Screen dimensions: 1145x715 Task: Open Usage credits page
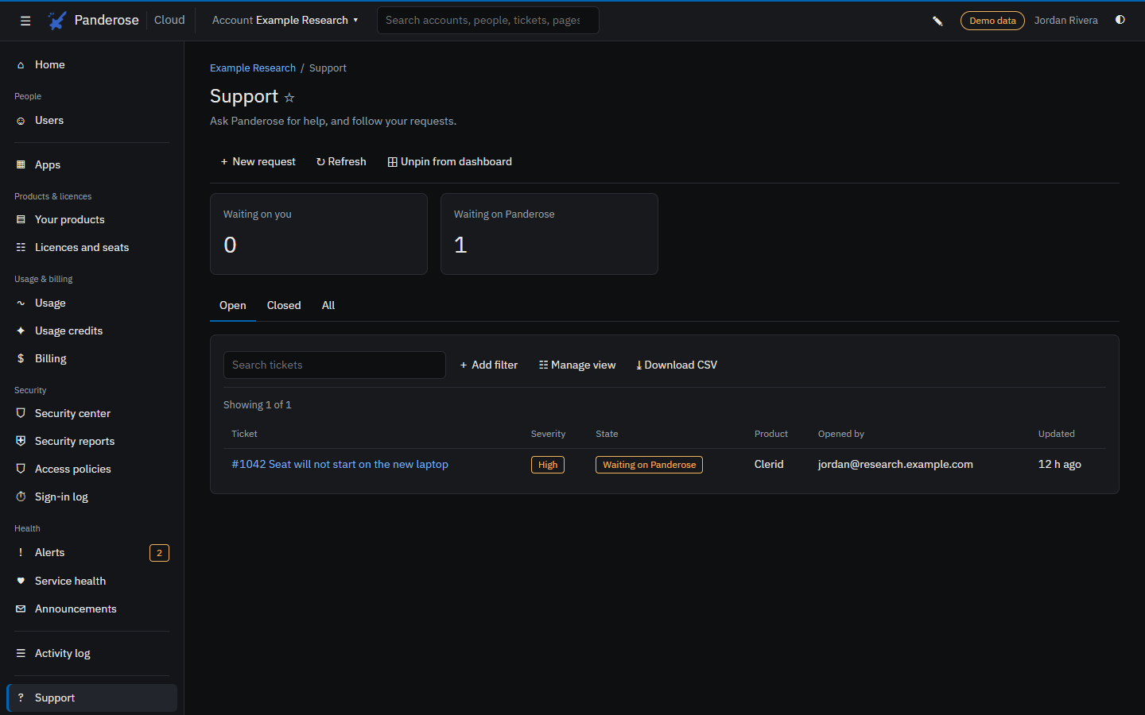[91, 331]
